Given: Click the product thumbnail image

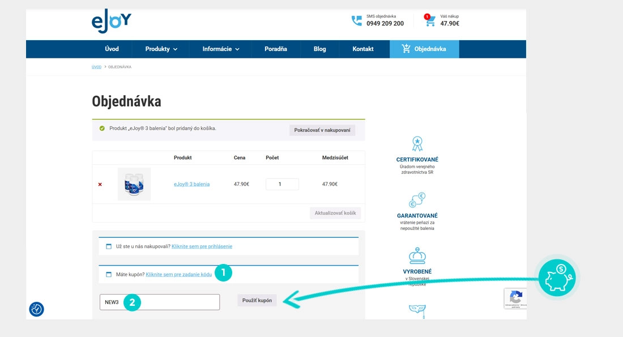Looking at the screenshot, I should (x=134, y=184).
